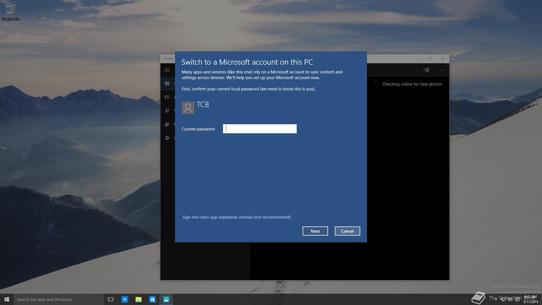Image resolution: width=542 pixels, height=305 pixels.
Task: Click the TCB user avatar picture
Action: pyautogui.click(x=188, y=108)
